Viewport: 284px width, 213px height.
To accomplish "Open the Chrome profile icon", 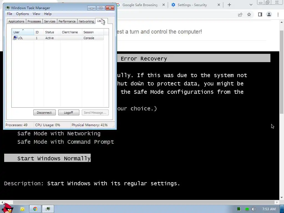I will coord(269,14).
